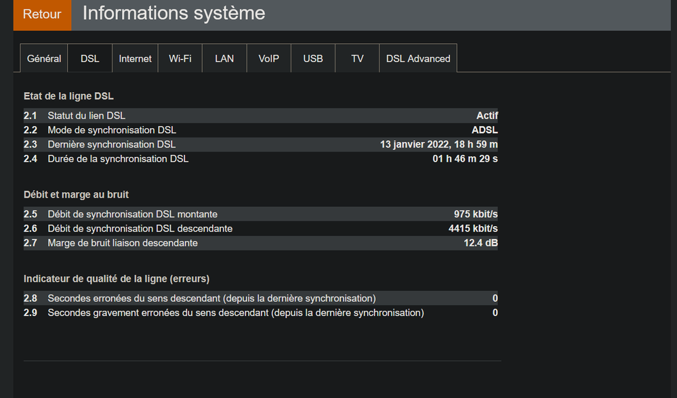The width and height of the screenshot is (677, 398).
Task: Open the Internet tab
Action: point(135,59)
